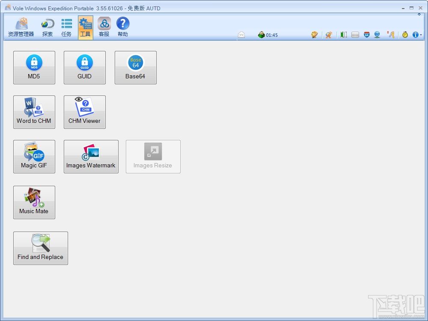Click the envelope mail icon
This screenshot has width=428, height=321.
pos(241,35)
